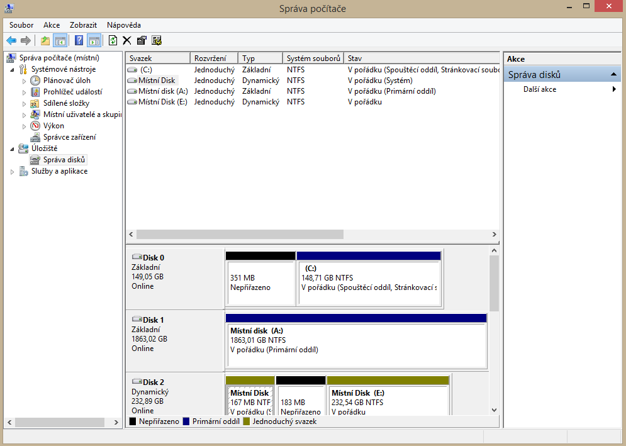The height and width of the screenshot is (446, 626).
Task: Open the Akce menu
Action: pos(52,25)
